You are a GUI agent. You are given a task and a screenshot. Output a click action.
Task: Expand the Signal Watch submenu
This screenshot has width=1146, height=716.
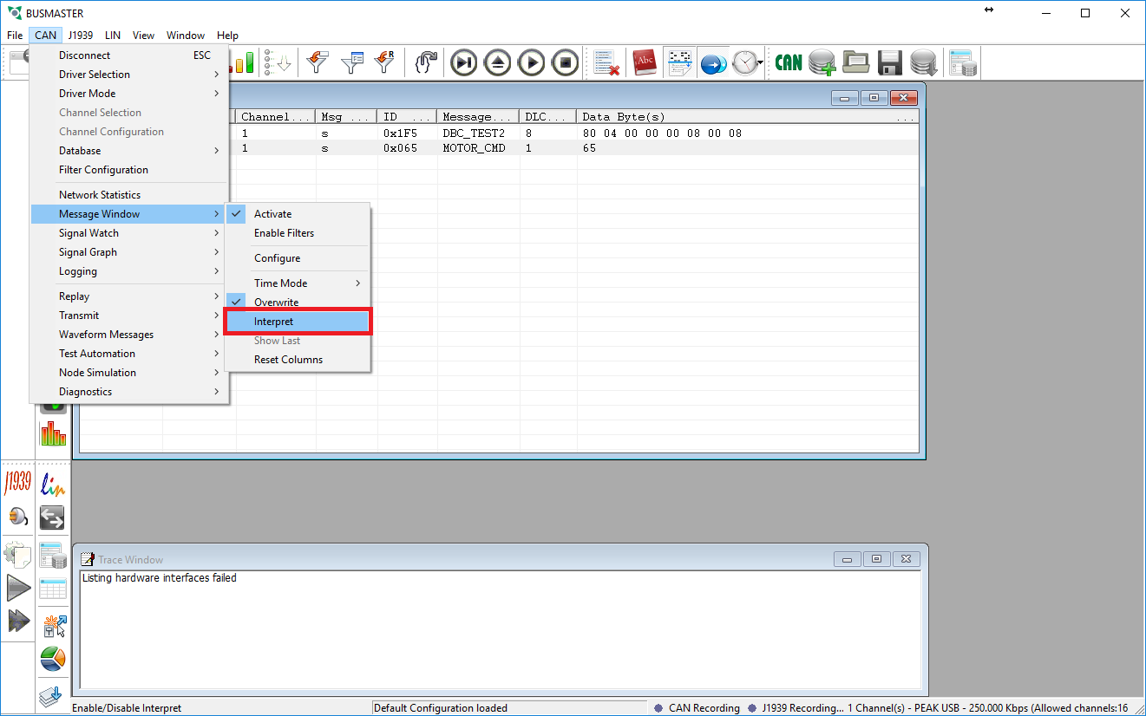[129, 233]
